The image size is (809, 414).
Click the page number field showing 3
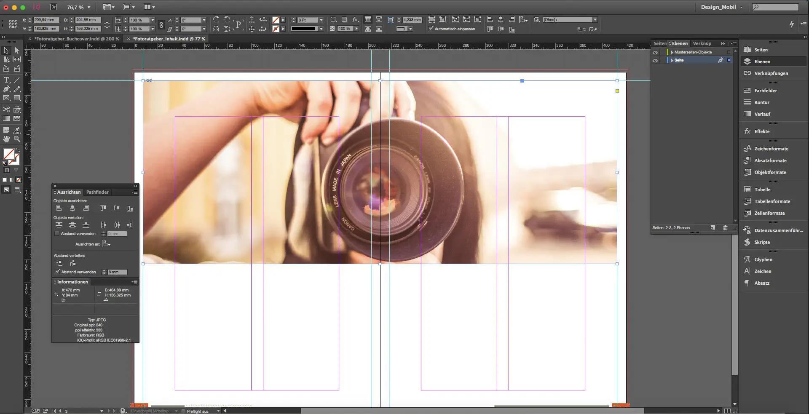click(x=65, y=411)
